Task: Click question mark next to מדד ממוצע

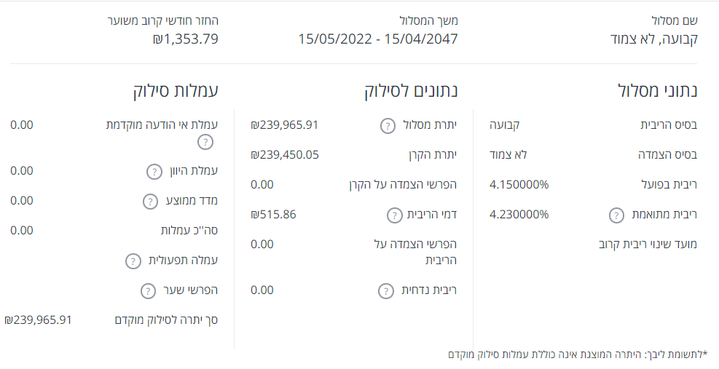Action: pyautogui.click(x=150, y=202)
